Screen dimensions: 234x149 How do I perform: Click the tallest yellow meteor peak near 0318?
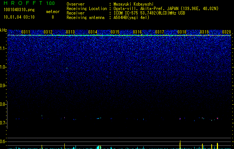click(x=180, y=145)
